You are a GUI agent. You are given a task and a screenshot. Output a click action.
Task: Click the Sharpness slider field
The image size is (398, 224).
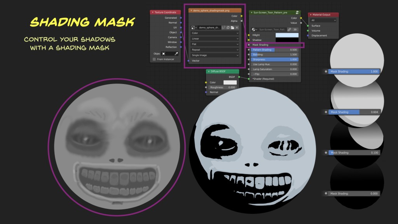[274, 59]
